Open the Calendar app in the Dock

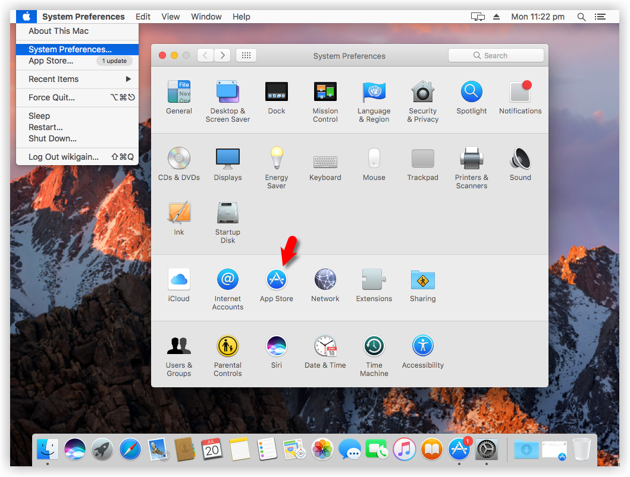(212, 448)
